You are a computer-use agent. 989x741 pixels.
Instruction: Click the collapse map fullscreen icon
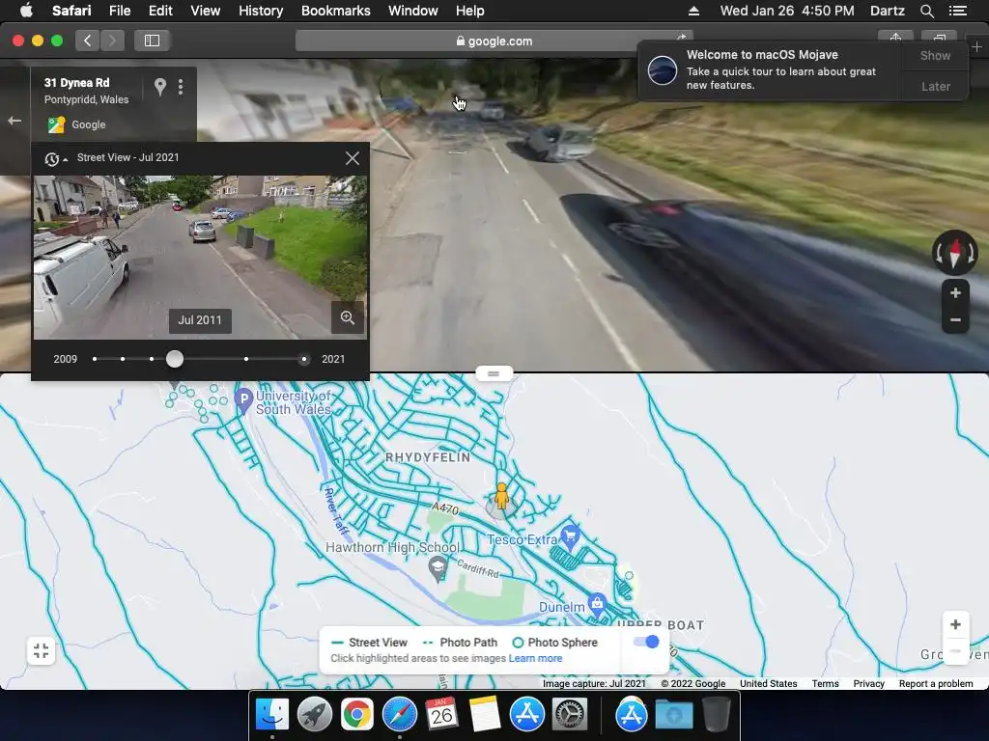point(41,650)
